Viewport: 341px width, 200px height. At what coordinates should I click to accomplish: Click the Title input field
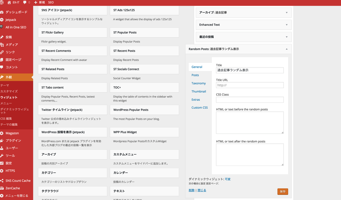(x=250, y=70)
